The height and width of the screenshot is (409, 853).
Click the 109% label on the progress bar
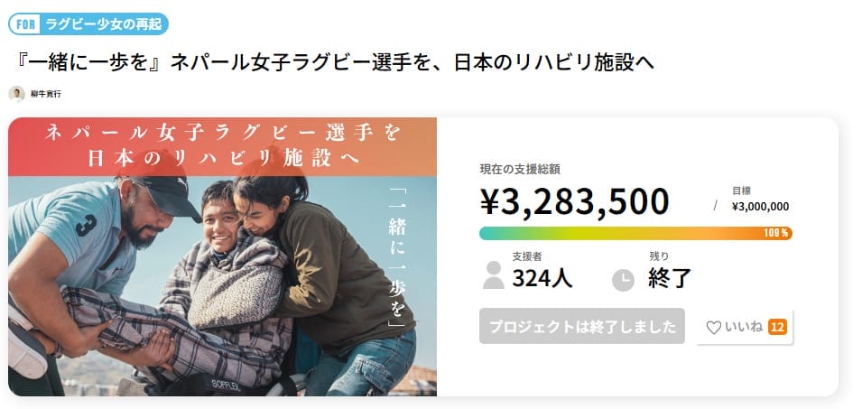click(x=776, y=233)
